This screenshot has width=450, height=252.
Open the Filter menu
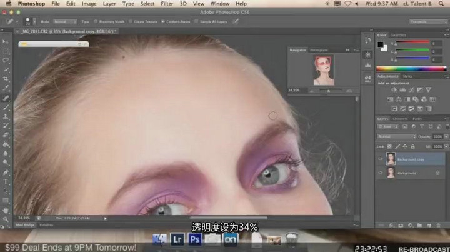(167, 4)
